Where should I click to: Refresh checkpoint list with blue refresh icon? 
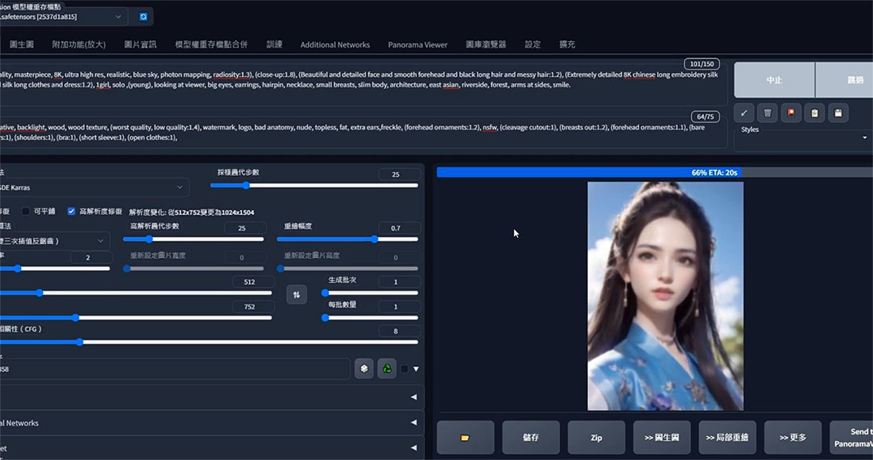pos(143,16)
